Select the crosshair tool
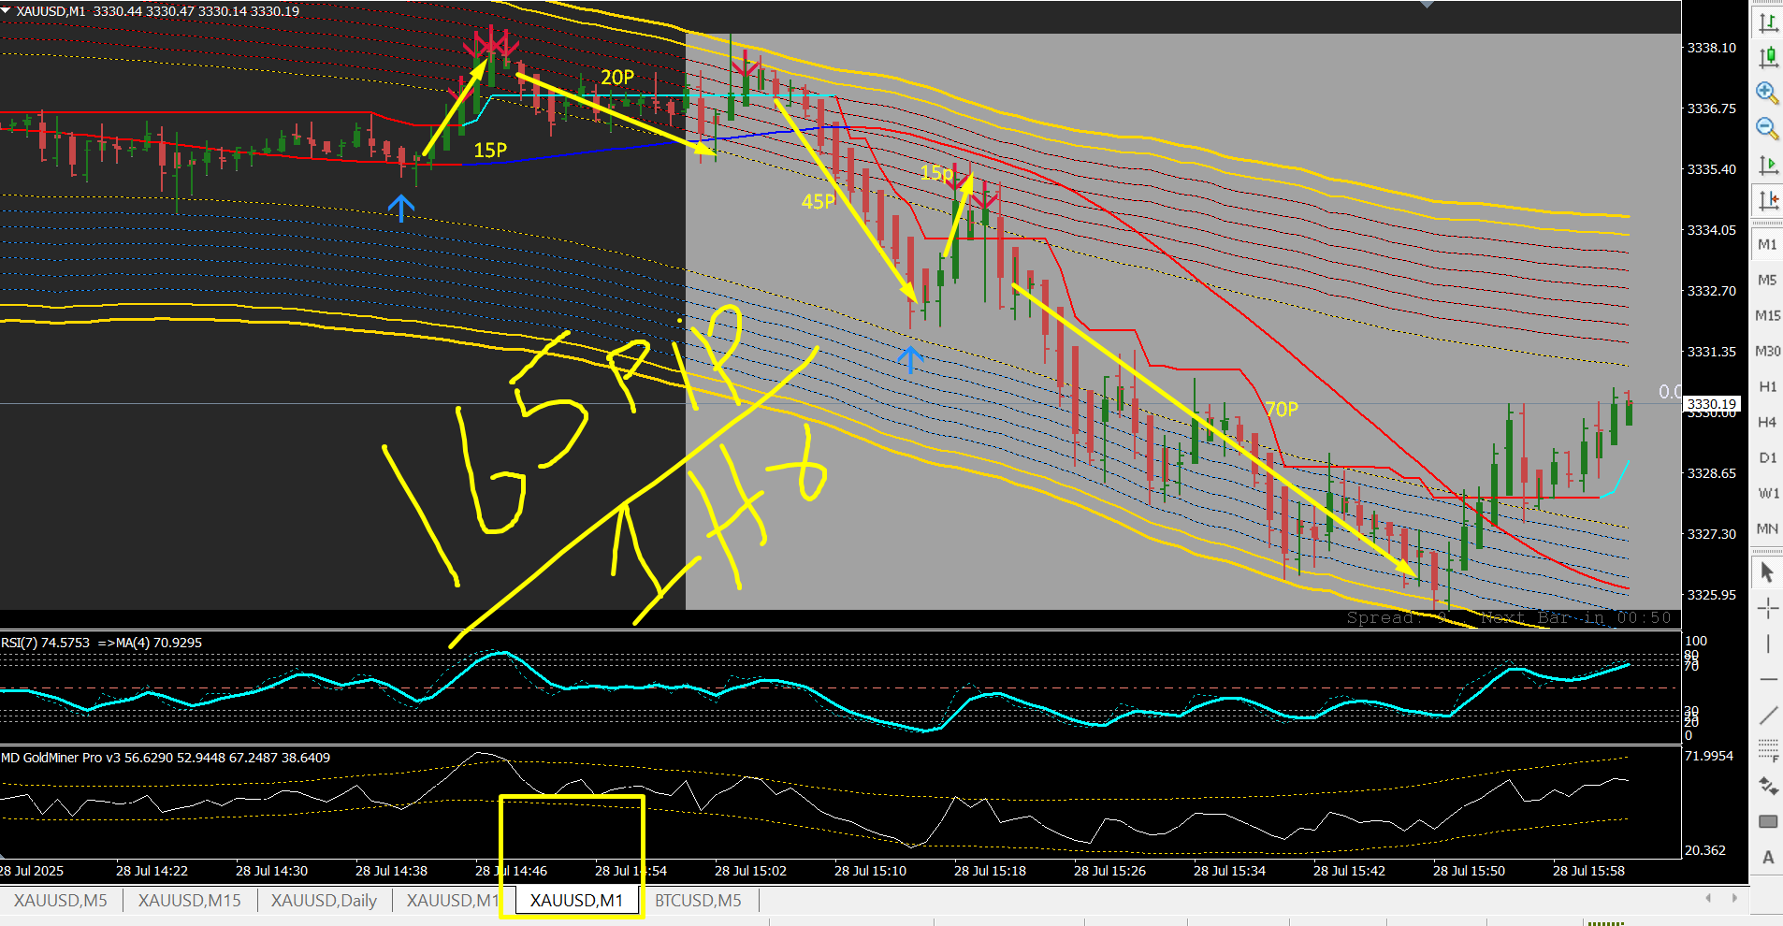This screenshot has height=926, width=1783. [1767, 609]
